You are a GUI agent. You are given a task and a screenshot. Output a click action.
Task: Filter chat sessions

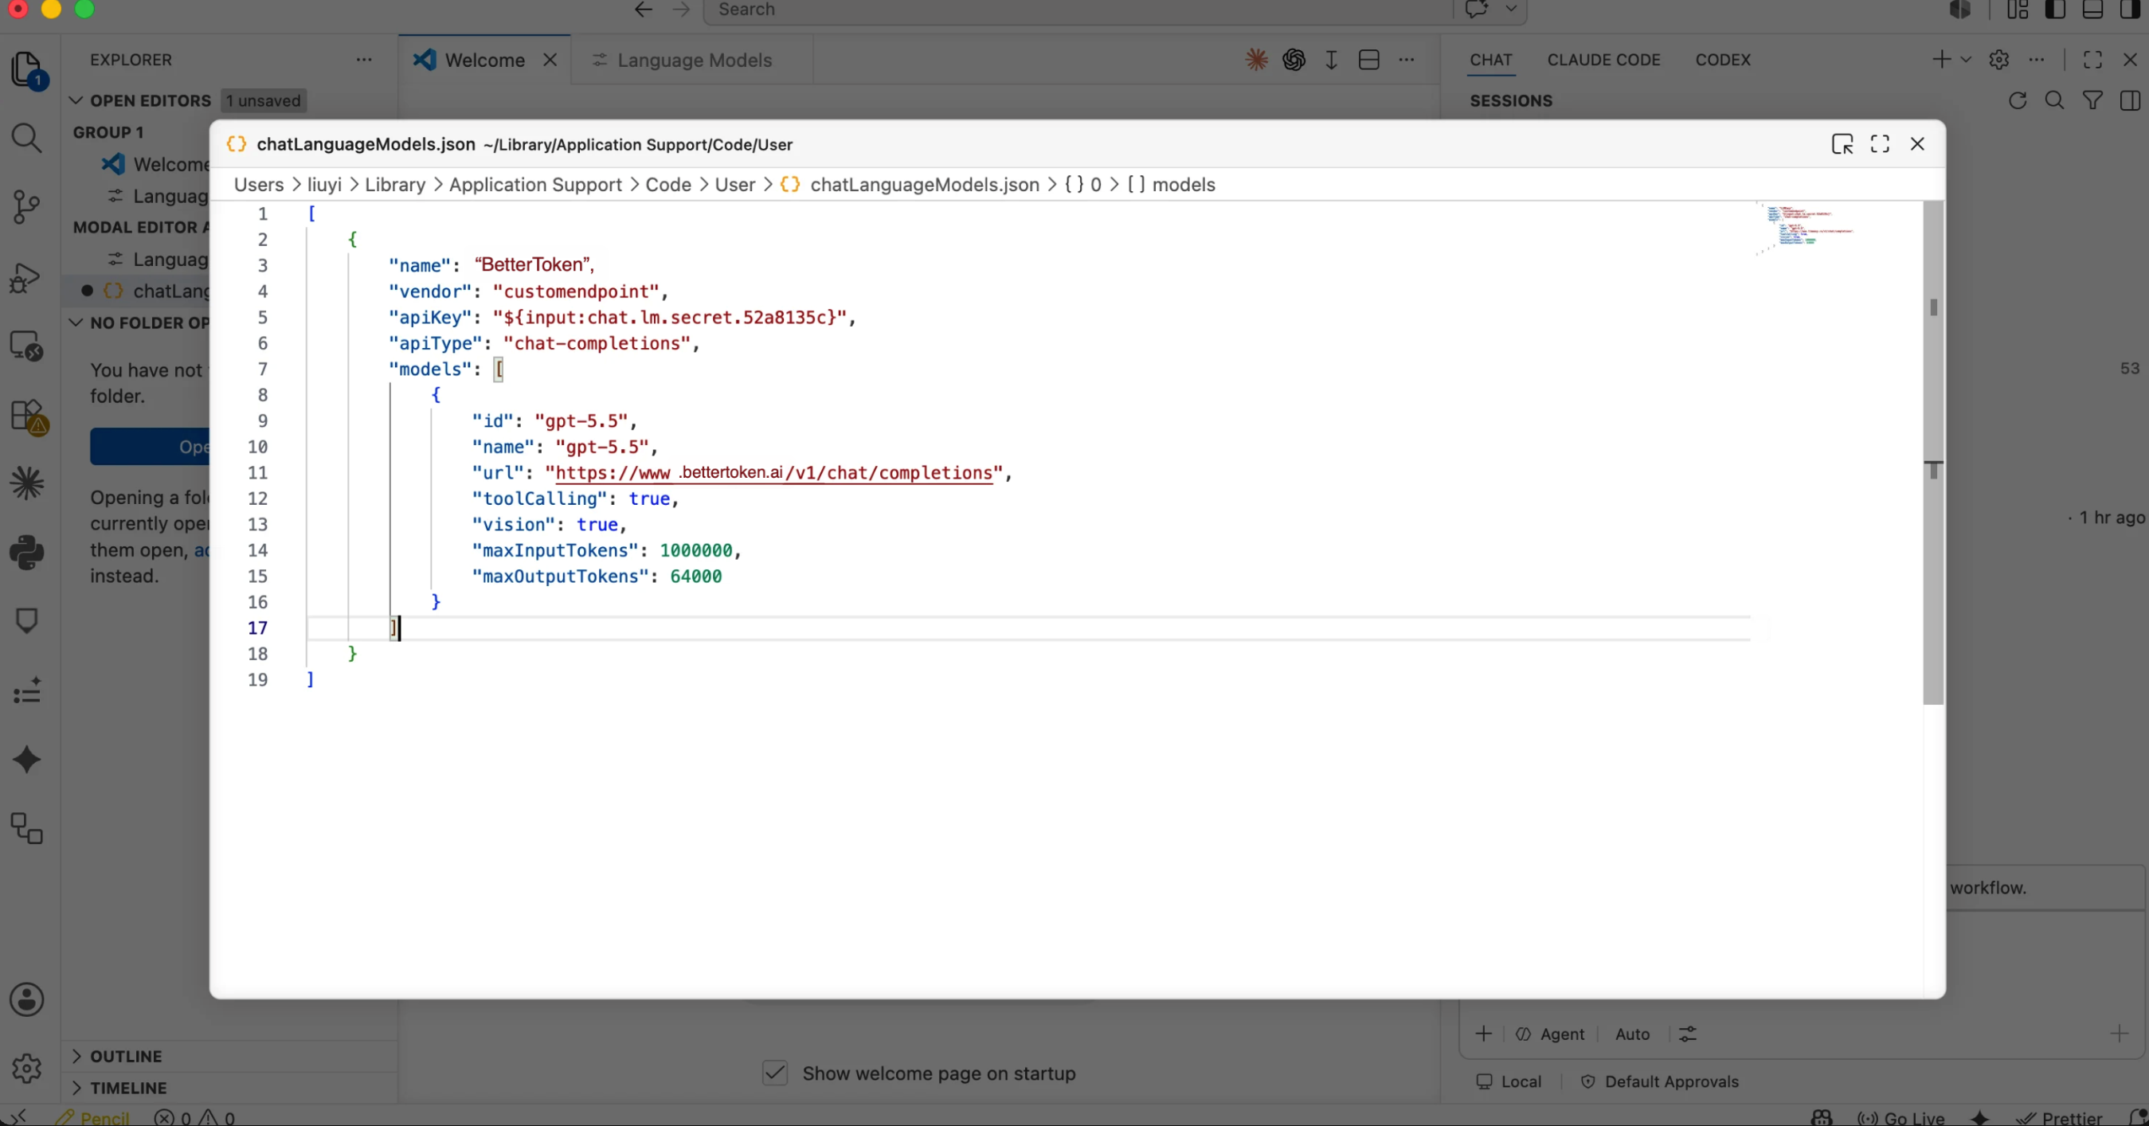(2092, 101)
